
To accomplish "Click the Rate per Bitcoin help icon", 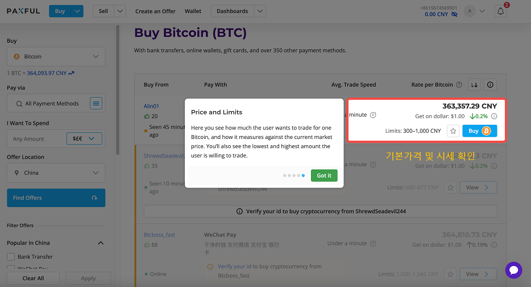I will pyautogui.click(x=459, y=85).
